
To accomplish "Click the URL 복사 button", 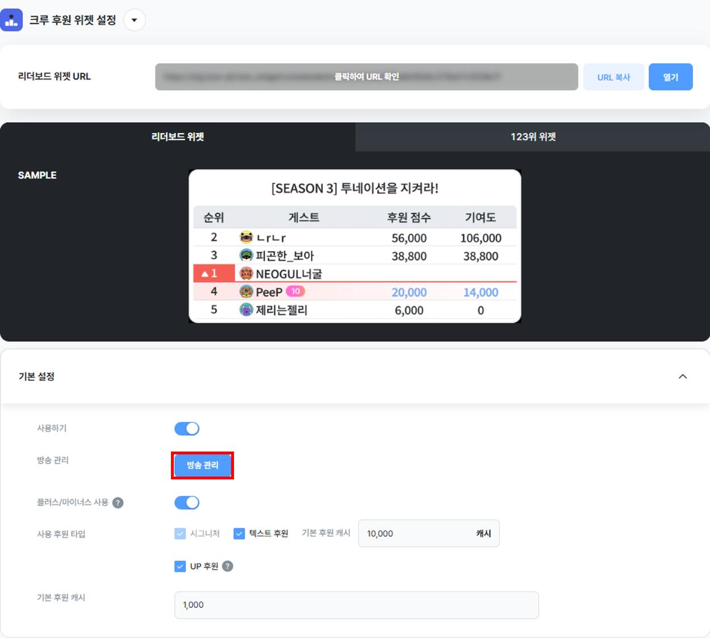I will [614, 77].
